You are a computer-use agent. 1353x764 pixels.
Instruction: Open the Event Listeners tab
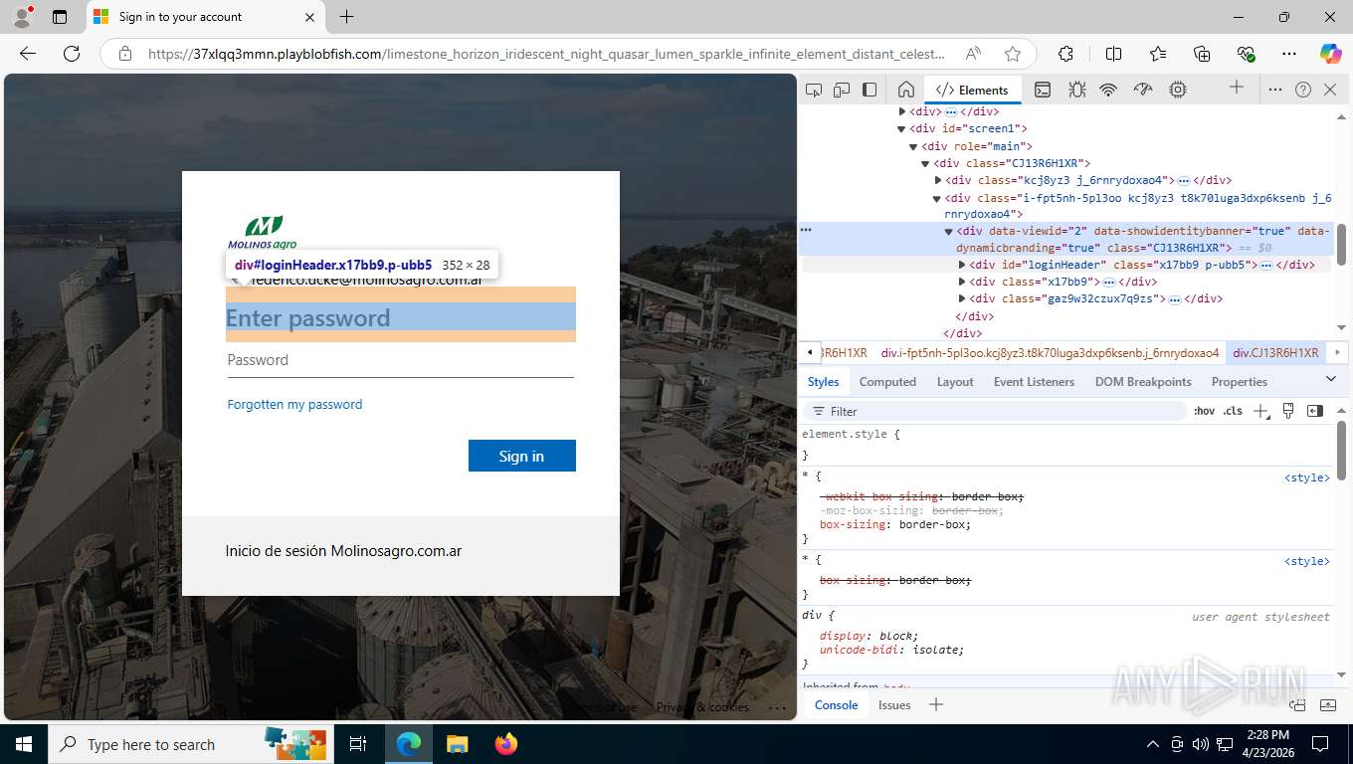pyautogui.click(x=1034, y=381)
